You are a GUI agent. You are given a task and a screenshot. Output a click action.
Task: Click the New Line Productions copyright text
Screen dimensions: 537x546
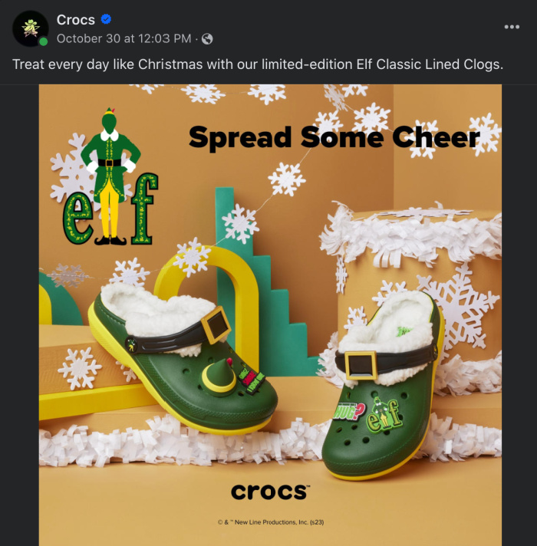(271, 522)
